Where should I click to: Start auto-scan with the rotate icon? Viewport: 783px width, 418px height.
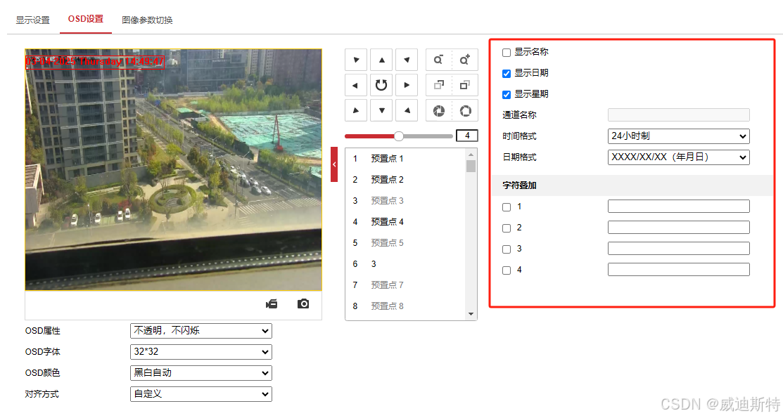coord(381,85)
